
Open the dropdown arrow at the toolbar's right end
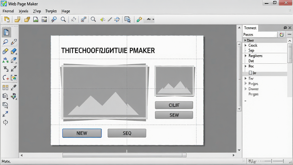(153, 19)
